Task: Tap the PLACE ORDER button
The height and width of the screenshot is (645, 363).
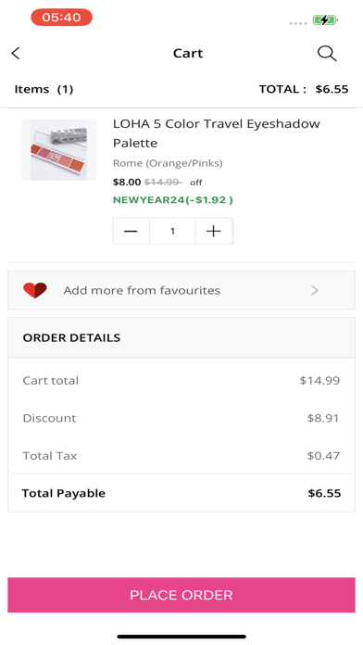Action: click(x=181, y=595)
